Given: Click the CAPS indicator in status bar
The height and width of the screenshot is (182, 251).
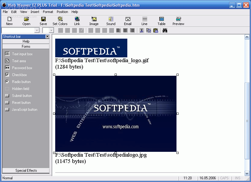Looking at the screenshot, I should tap(224, 178).
